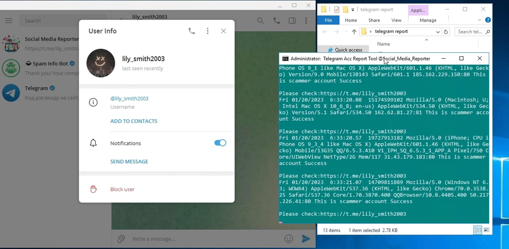Start a voice call from User Info
The width and height of the screenshot is (509, 249).
click(x=192, y=31)
